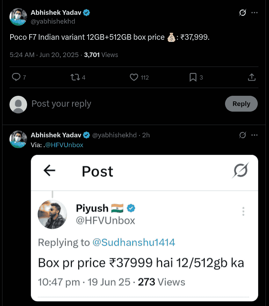Like the Poco F7 tweet
269x306 pixels.
[134, 77]
